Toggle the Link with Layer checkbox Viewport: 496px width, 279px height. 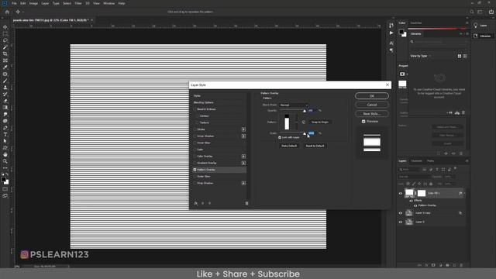coord(280,138)
